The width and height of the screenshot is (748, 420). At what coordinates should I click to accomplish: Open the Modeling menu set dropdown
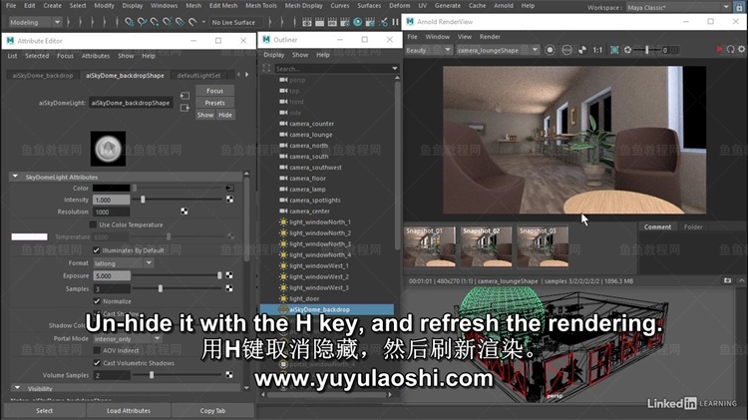(35, 22)
